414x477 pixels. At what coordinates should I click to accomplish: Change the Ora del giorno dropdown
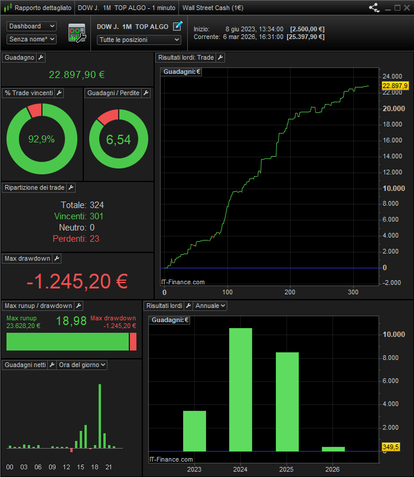click(x=82, y=365)
